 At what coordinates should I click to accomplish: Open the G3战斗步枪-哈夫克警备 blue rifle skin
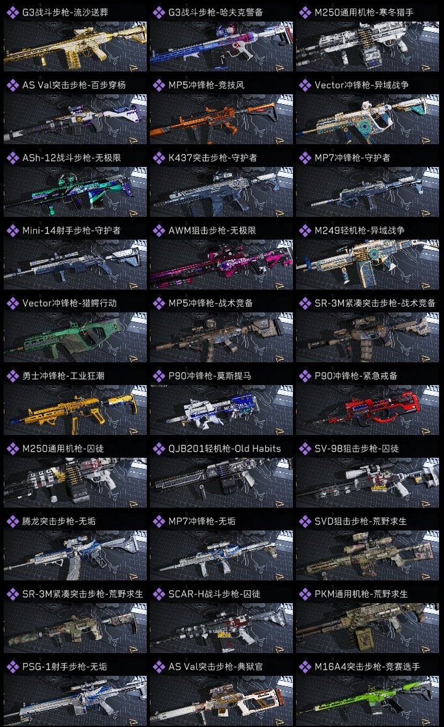click(221, 46)
